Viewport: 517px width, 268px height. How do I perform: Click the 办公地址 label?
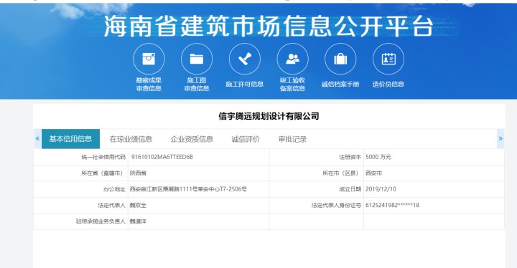[114, 189]
